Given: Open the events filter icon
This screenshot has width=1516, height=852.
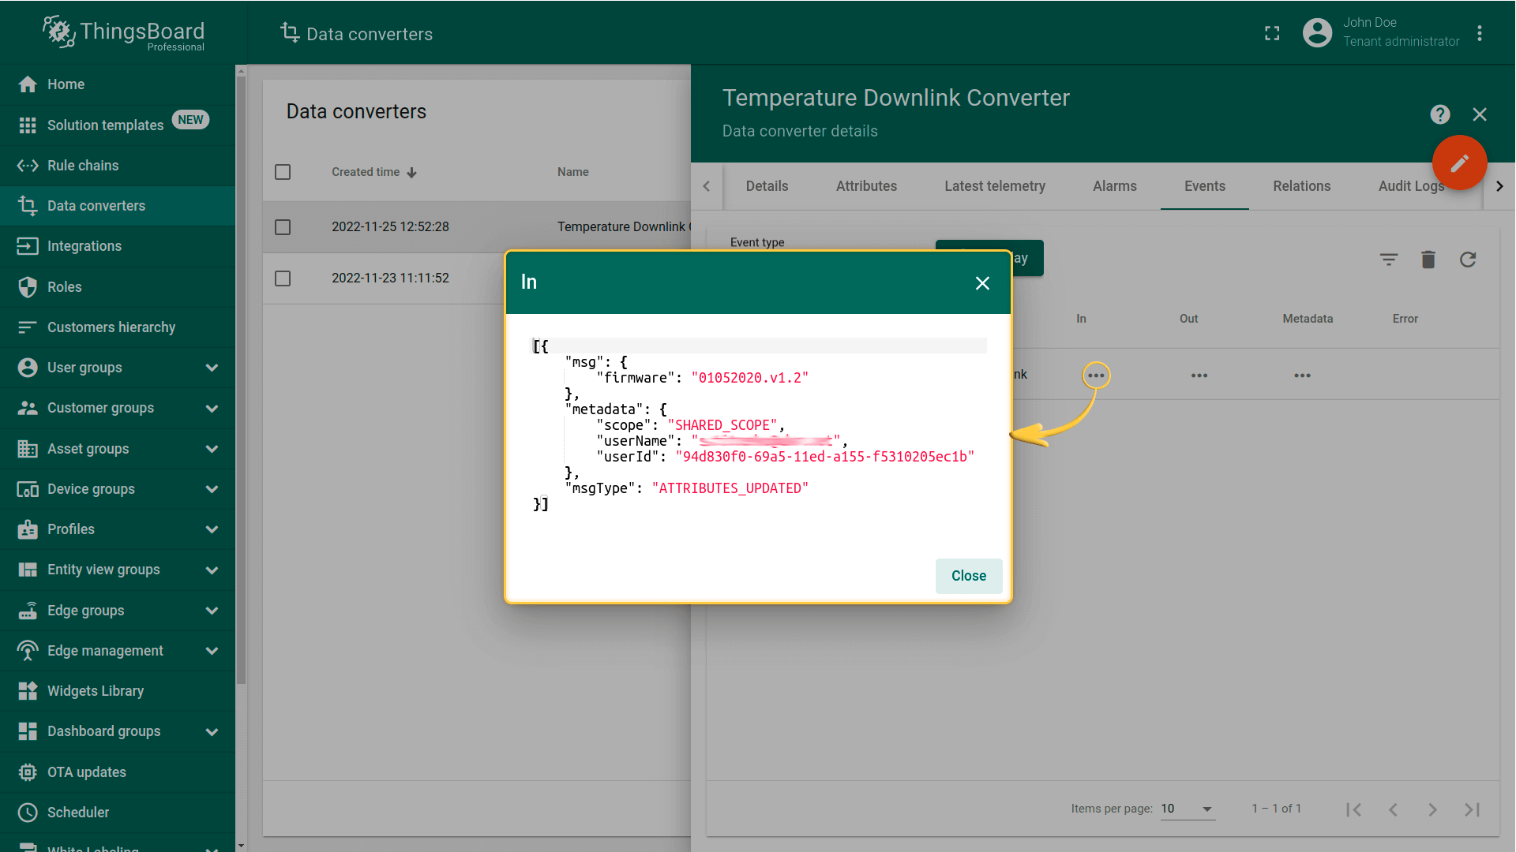Looking at the screenshot, I should click(1389, 260).
